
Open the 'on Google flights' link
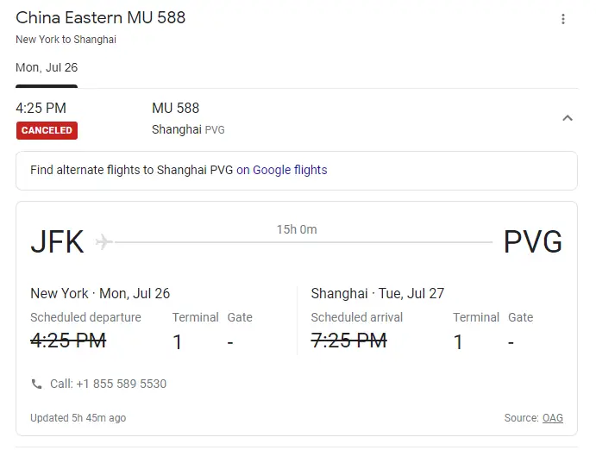pyautogui.click(x=282, y=171)
